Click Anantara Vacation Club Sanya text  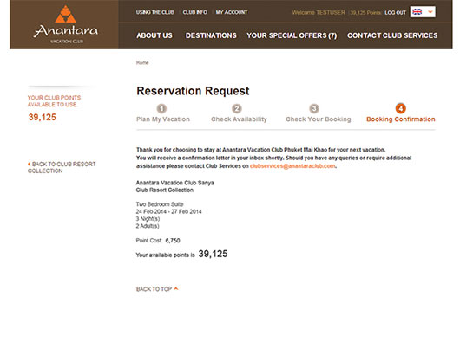coord(174,183)
